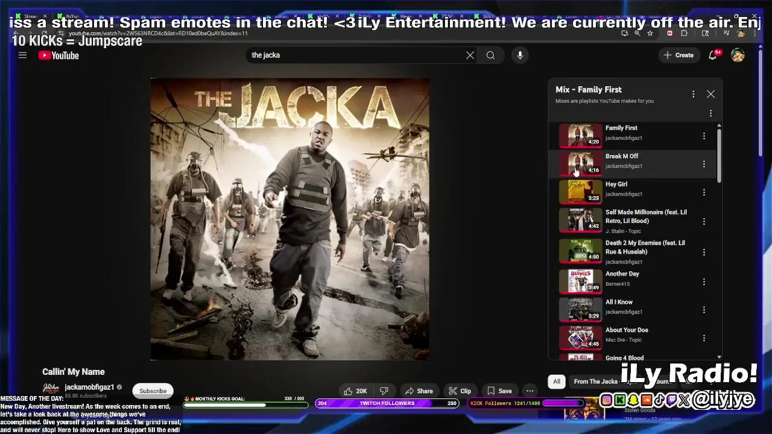Image resolution: width=772 pixels, height=434 pixels.
Task: Open the playlist's secondary three-dot menu
Action: 710,113
